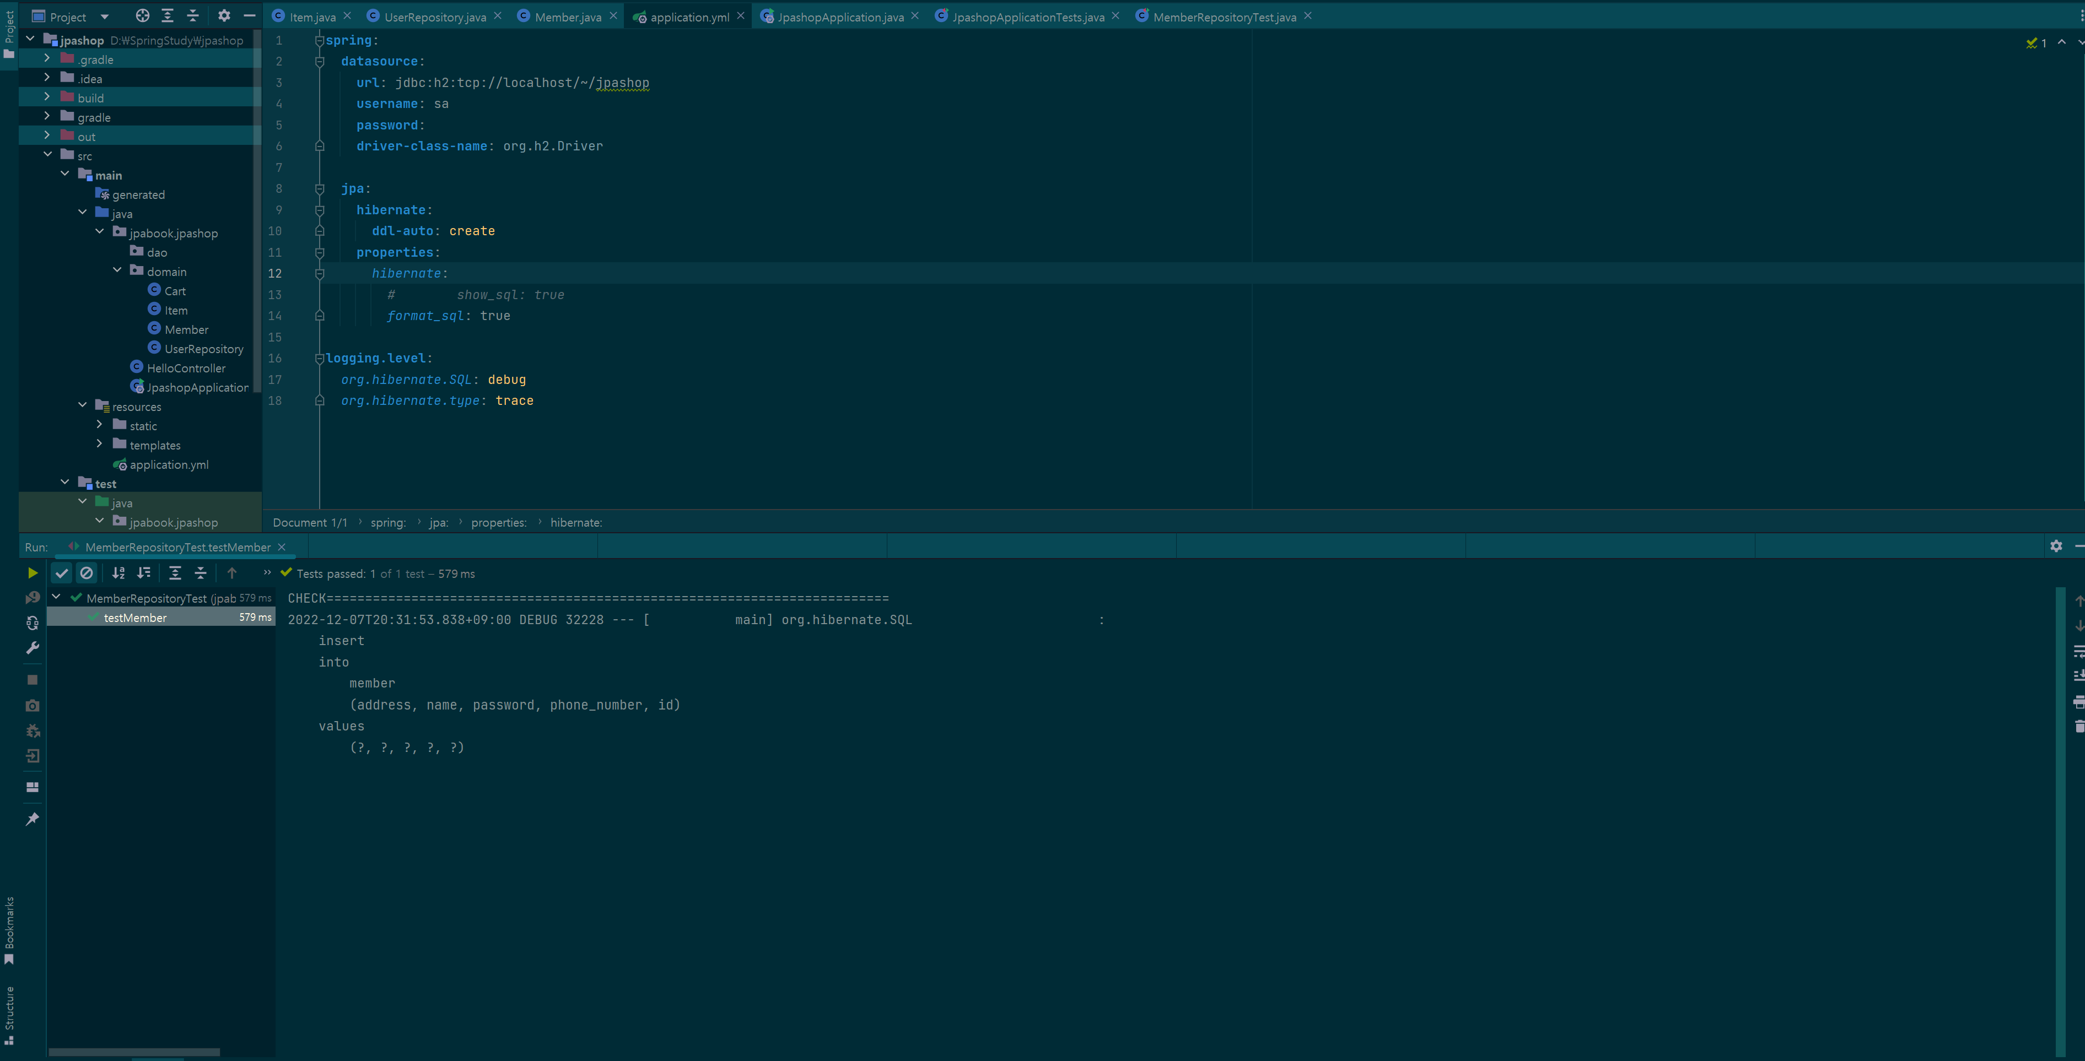
Task: Rerun the test with green play button
Action: (33, 573)
